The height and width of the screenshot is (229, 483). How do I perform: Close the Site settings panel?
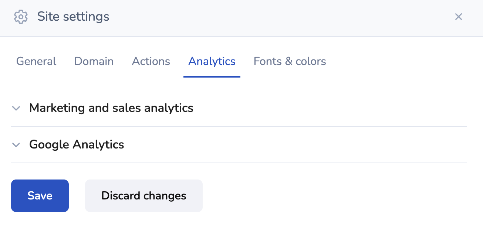coord(459,17)
